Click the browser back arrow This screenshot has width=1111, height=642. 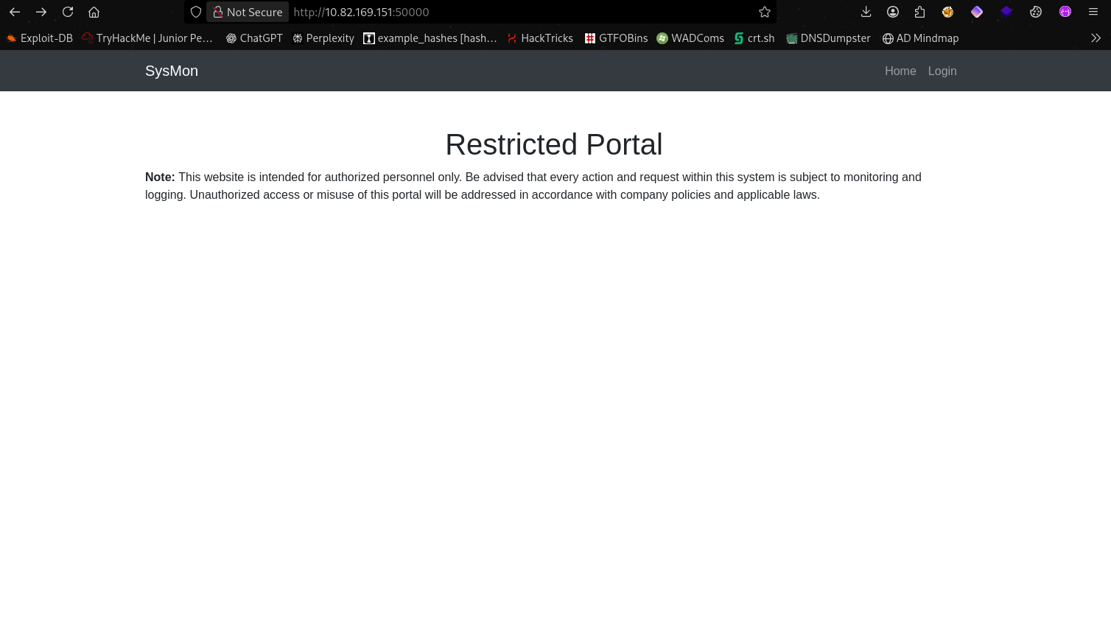(15, 12)
